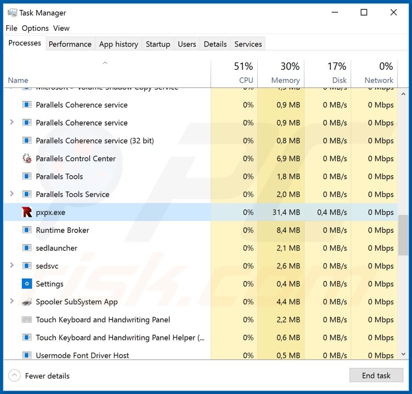Open the File menu

point(11,28)
